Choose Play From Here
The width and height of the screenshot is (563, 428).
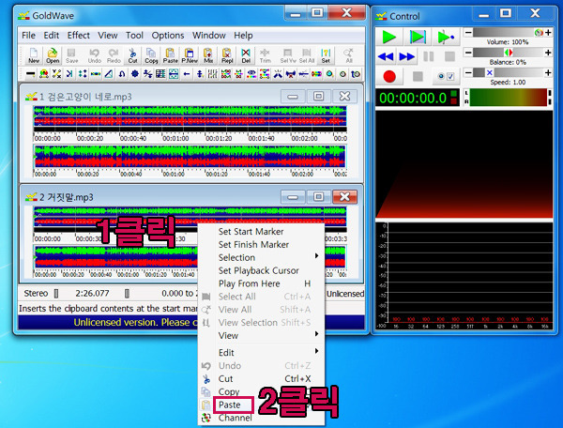click(x=261, y=283)
